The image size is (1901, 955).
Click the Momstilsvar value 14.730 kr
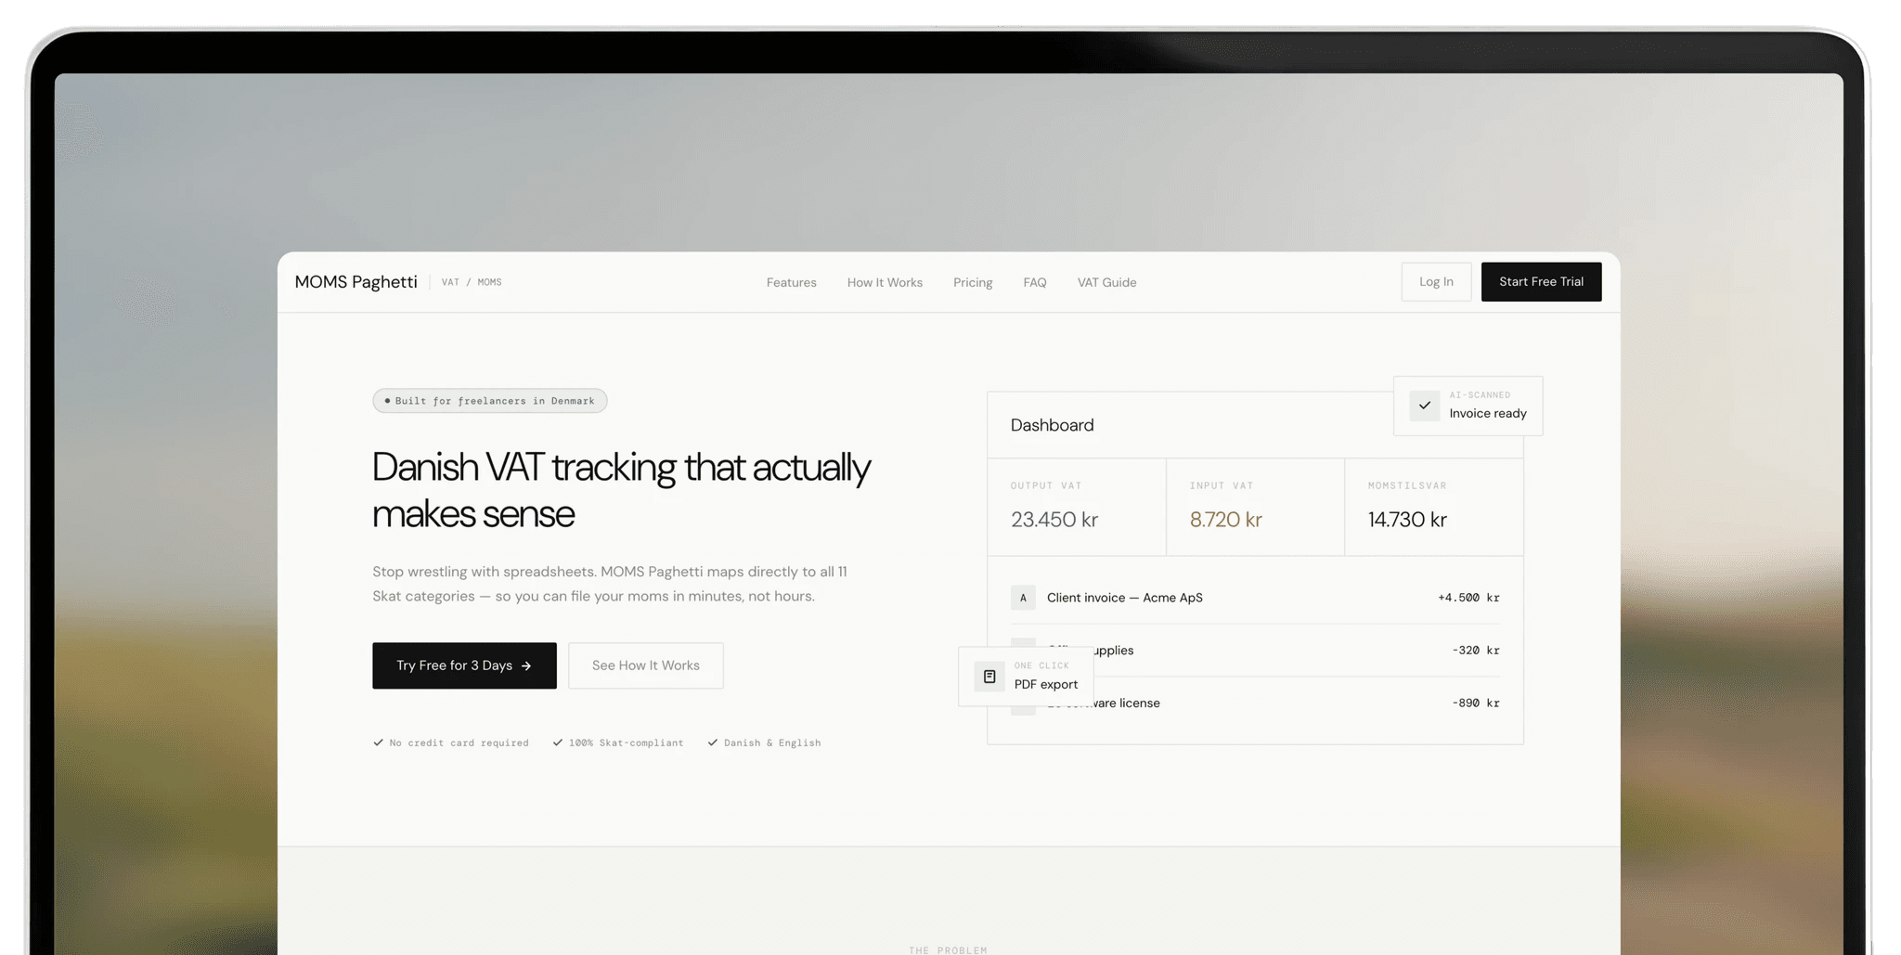[1406, 520]
